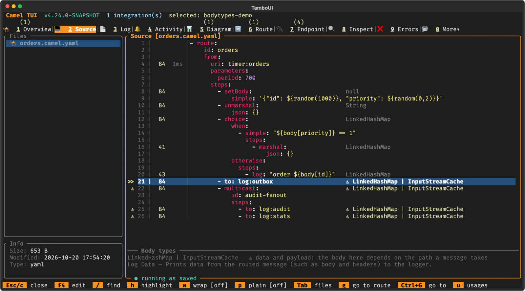Click the laptop icon beside Source tab
Screen dimensions: 525x291
point(58,29)
